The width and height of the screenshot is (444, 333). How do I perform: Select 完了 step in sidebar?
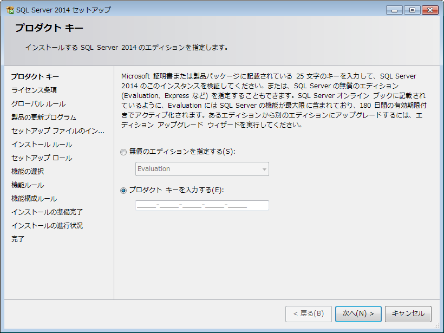[17, 239]
